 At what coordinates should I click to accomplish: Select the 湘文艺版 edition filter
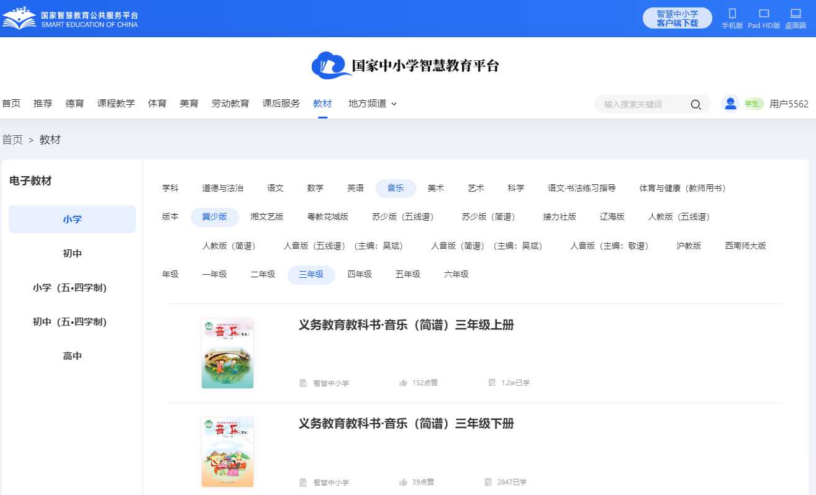point(267,217)
